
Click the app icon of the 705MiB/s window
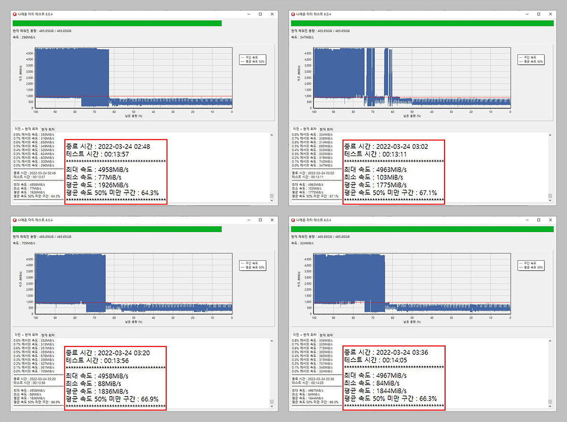point(16,220)
